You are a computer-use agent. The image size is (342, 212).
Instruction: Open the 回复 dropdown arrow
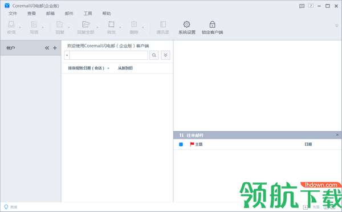click(x=69, y=27)
